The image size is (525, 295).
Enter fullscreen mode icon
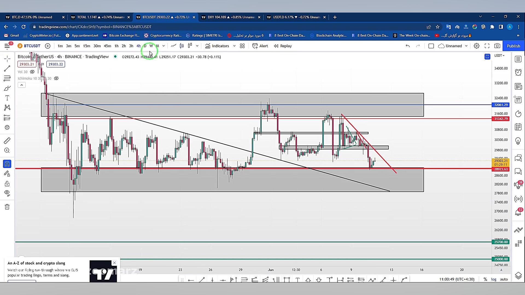point(487,46)
